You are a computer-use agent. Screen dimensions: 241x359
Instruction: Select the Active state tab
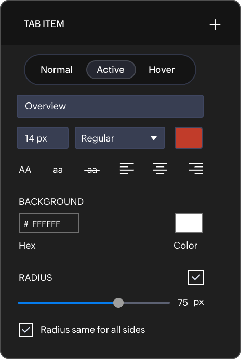click(111, 70)
